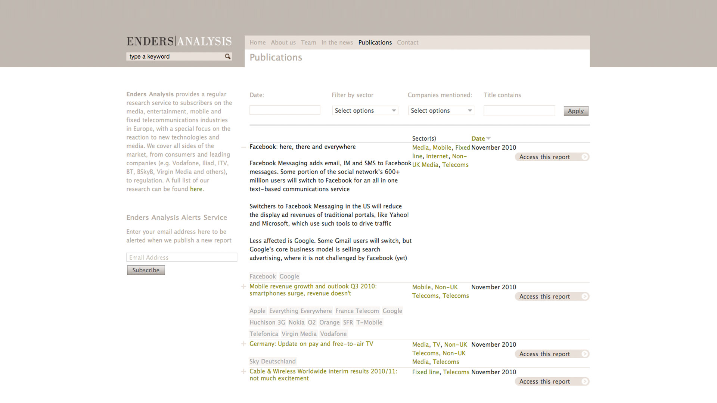Click the France Telecom tag

tap(357, 311)
